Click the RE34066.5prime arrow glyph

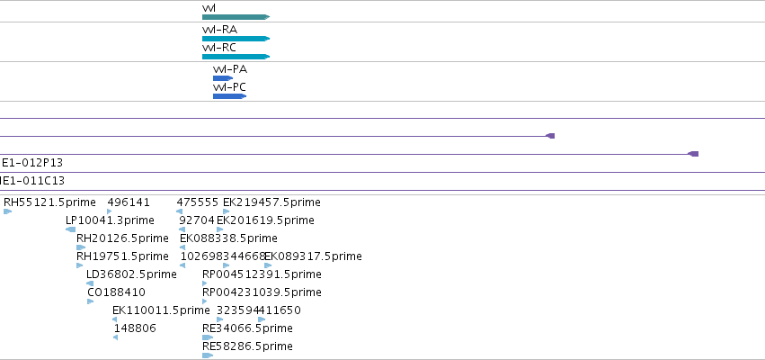point(208,337)
